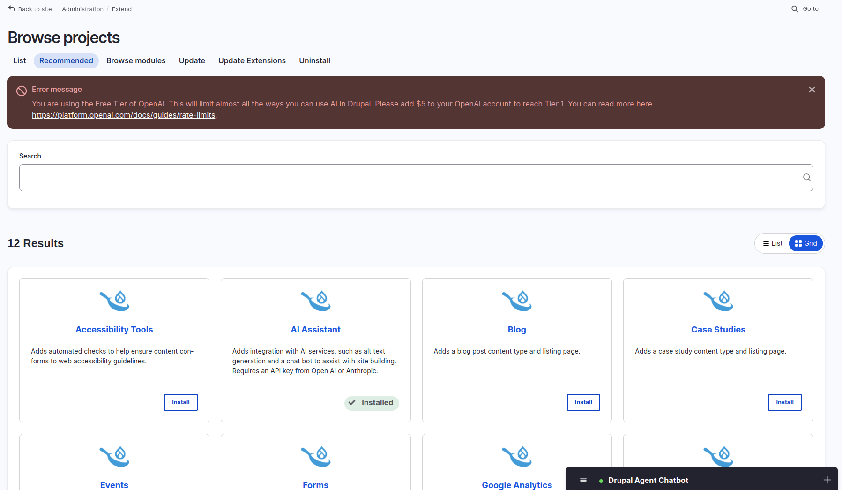Screen dimensions: 842x490
Task: Click the Installed badge on AI Assistant
Action: 372,403
